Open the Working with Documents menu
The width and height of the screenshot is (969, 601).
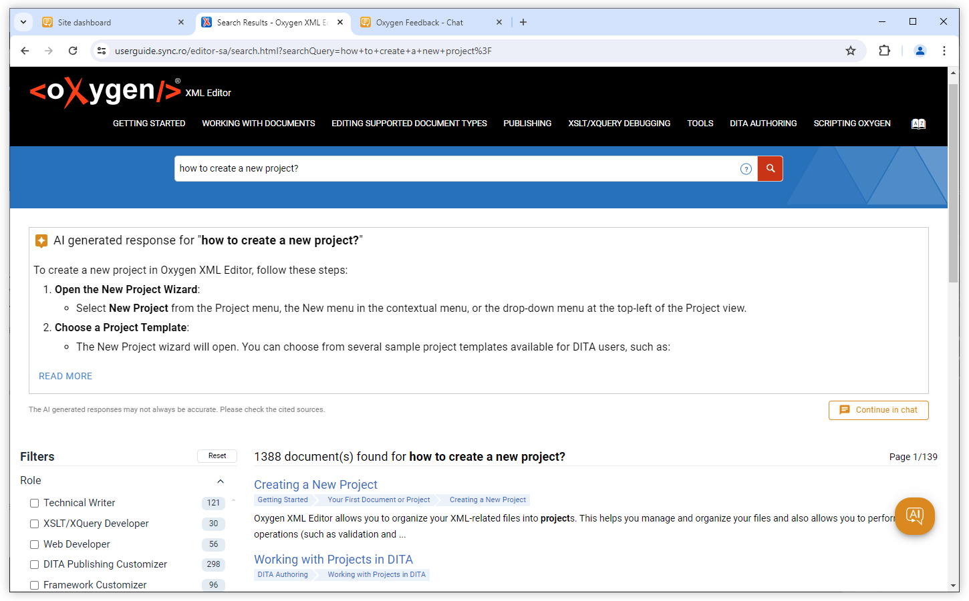(259, 124)
